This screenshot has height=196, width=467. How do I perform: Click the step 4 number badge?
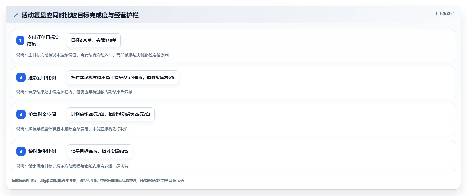(x=21, y=151)
